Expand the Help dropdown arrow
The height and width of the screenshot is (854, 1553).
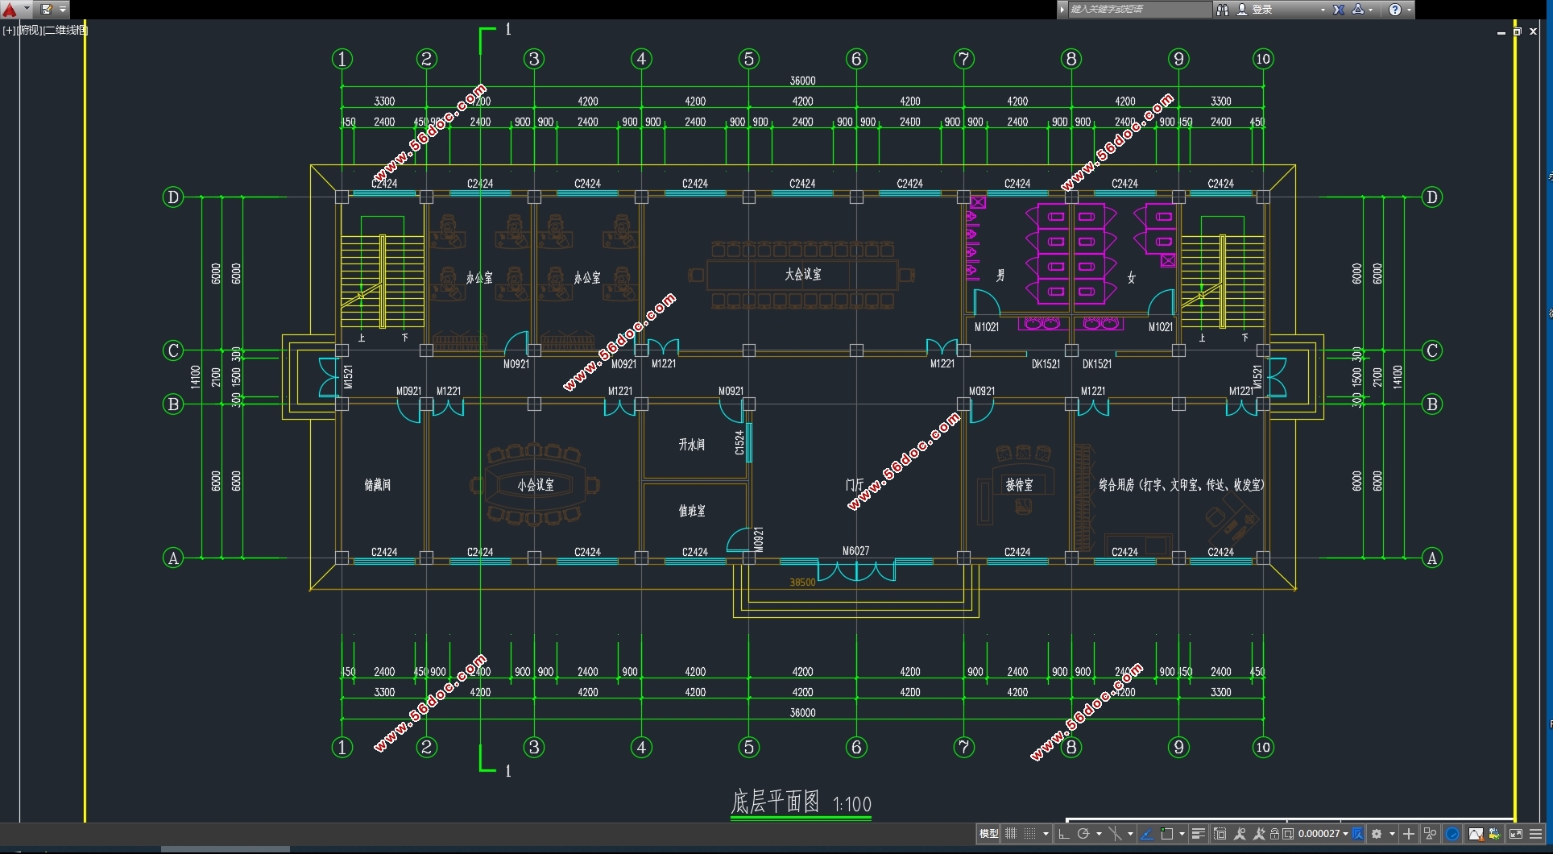1409,10
